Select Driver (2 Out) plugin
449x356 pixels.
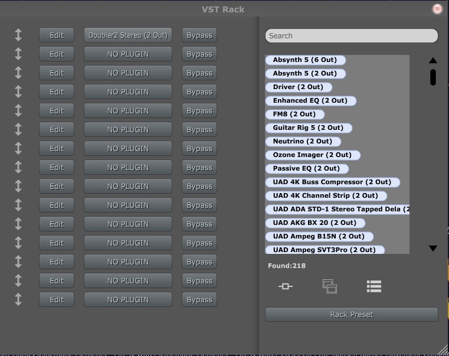(299, 87)
